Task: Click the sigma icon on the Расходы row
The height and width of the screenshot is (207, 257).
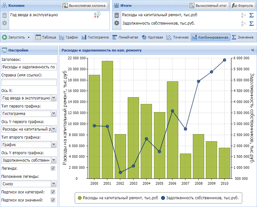Action: [x=251, y=15]
